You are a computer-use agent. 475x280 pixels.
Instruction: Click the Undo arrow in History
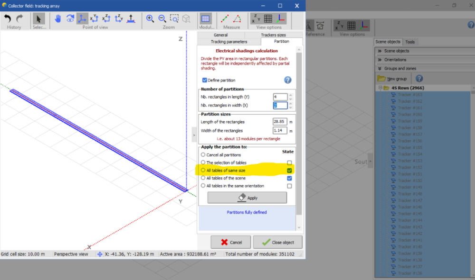click(8, 19)
